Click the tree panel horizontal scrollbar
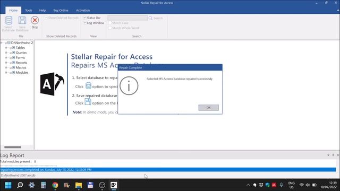340x191 pixels. [13, 147]
